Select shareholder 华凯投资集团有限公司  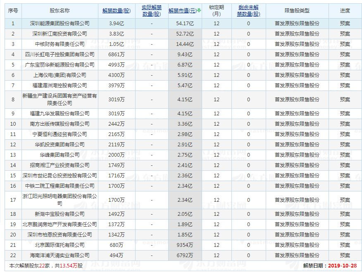tap(60, 145)
